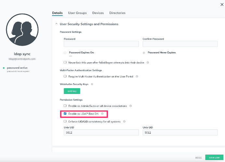Enable Admin/Sudo on all device associations
The image size is (225, 162).
[65, 106]
